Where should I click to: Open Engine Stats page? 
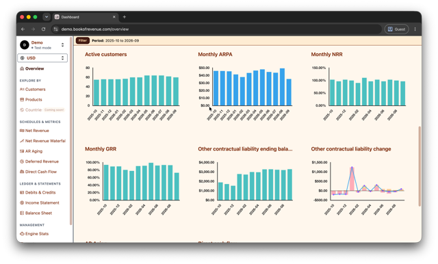[37, 234]
